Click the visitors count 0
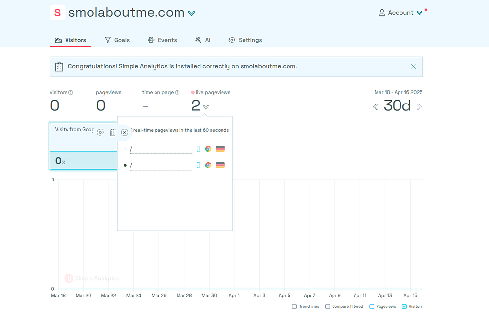The width and height of the screenshot is (489, 313). pos(55,105)
